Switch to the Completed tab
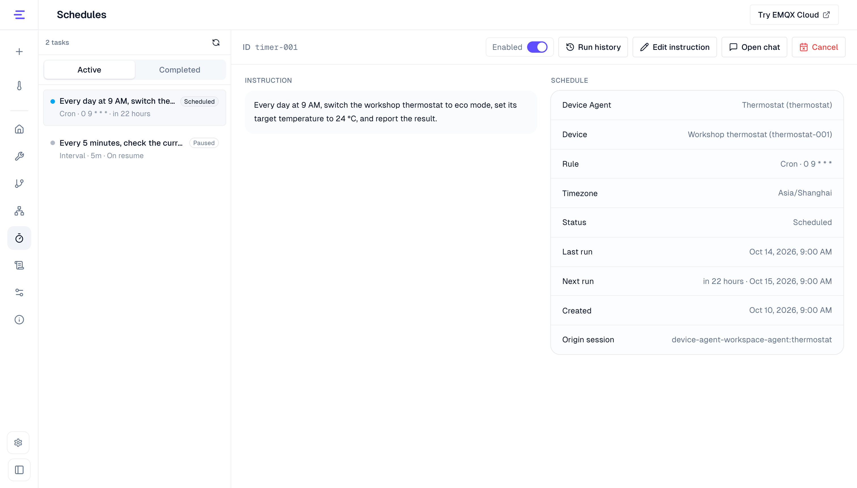This screenshot has height=488, width=857. (x=180, y=70)
